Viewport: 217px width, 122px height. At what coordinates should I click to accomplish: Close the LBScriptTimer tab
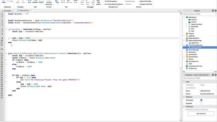31,11
